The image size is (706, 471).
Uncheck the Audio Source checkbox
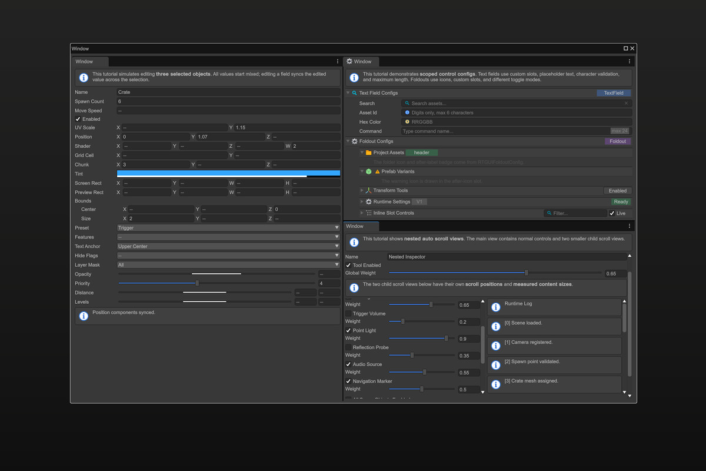tap(348, 364)
